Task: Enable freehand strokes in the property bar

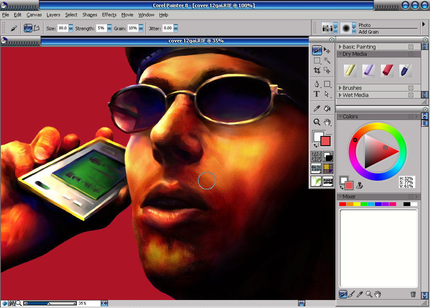Action: (x=28, y=28)
